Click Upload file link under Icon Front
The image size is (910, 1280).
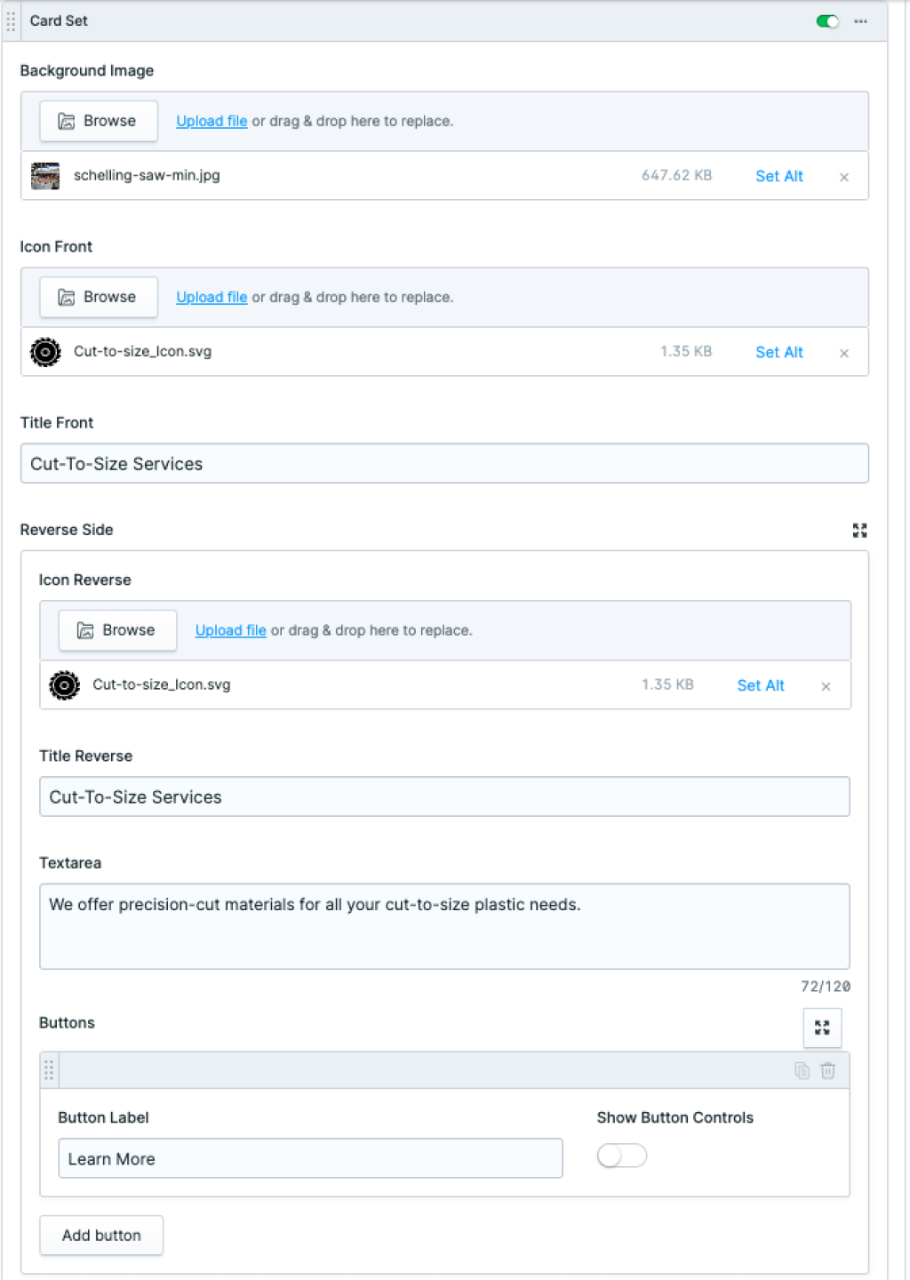pyautogui.click(x=212, y=297)
